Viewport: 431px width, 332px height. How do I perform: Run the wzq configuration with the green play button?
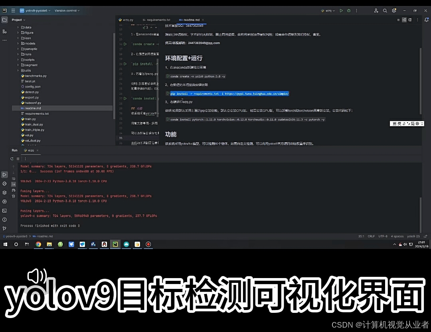[341, 10]
